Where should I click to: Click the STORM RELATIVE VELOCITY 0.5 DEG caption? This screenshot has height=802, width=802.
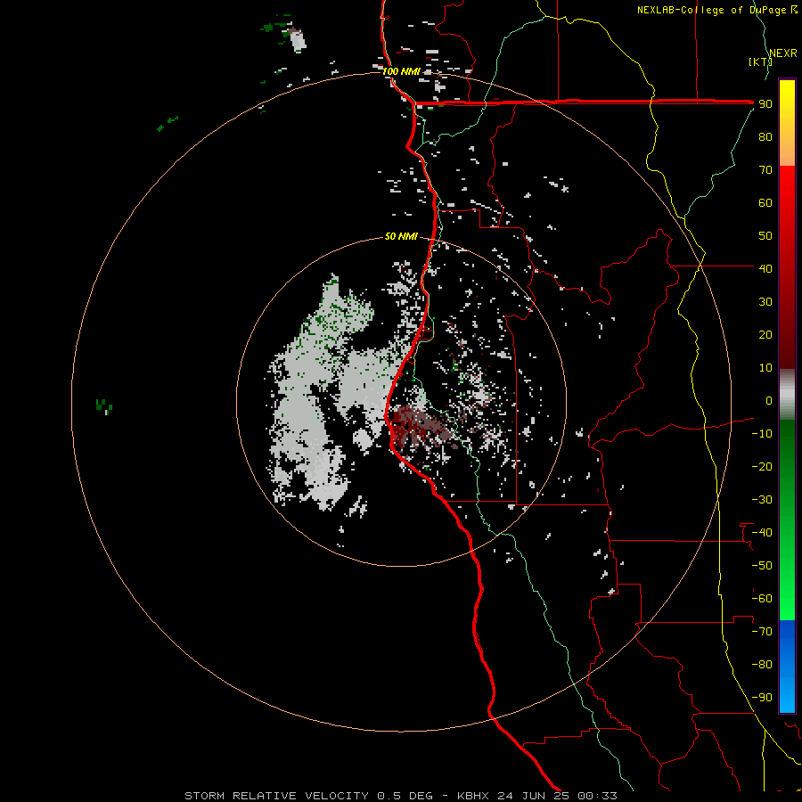click(x=308, y=796)
